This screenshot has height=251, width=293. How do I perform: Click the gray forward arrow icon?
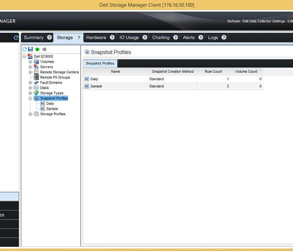(44, 49)
